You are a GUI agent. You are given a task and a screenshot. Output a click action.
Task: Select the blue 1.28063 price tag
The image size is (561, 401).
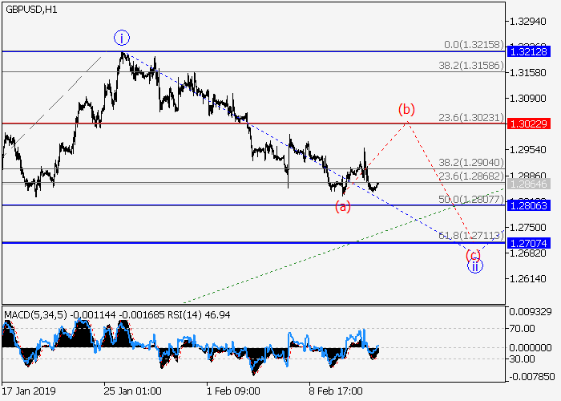528,205
